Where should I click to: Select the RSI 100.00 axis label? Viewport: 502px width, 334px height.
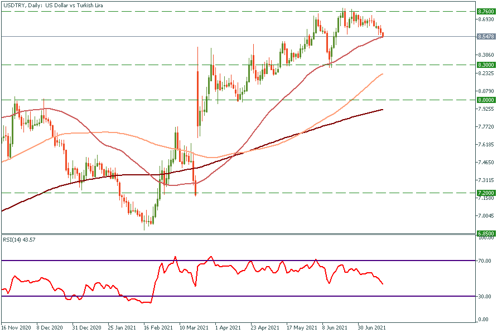tap(484, 238)
